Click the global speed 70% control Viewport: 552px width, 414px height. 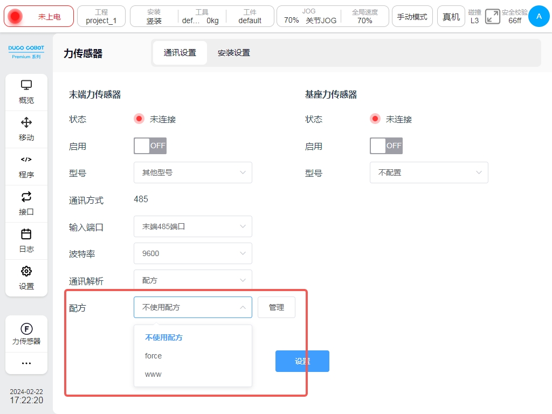[365, 16]
